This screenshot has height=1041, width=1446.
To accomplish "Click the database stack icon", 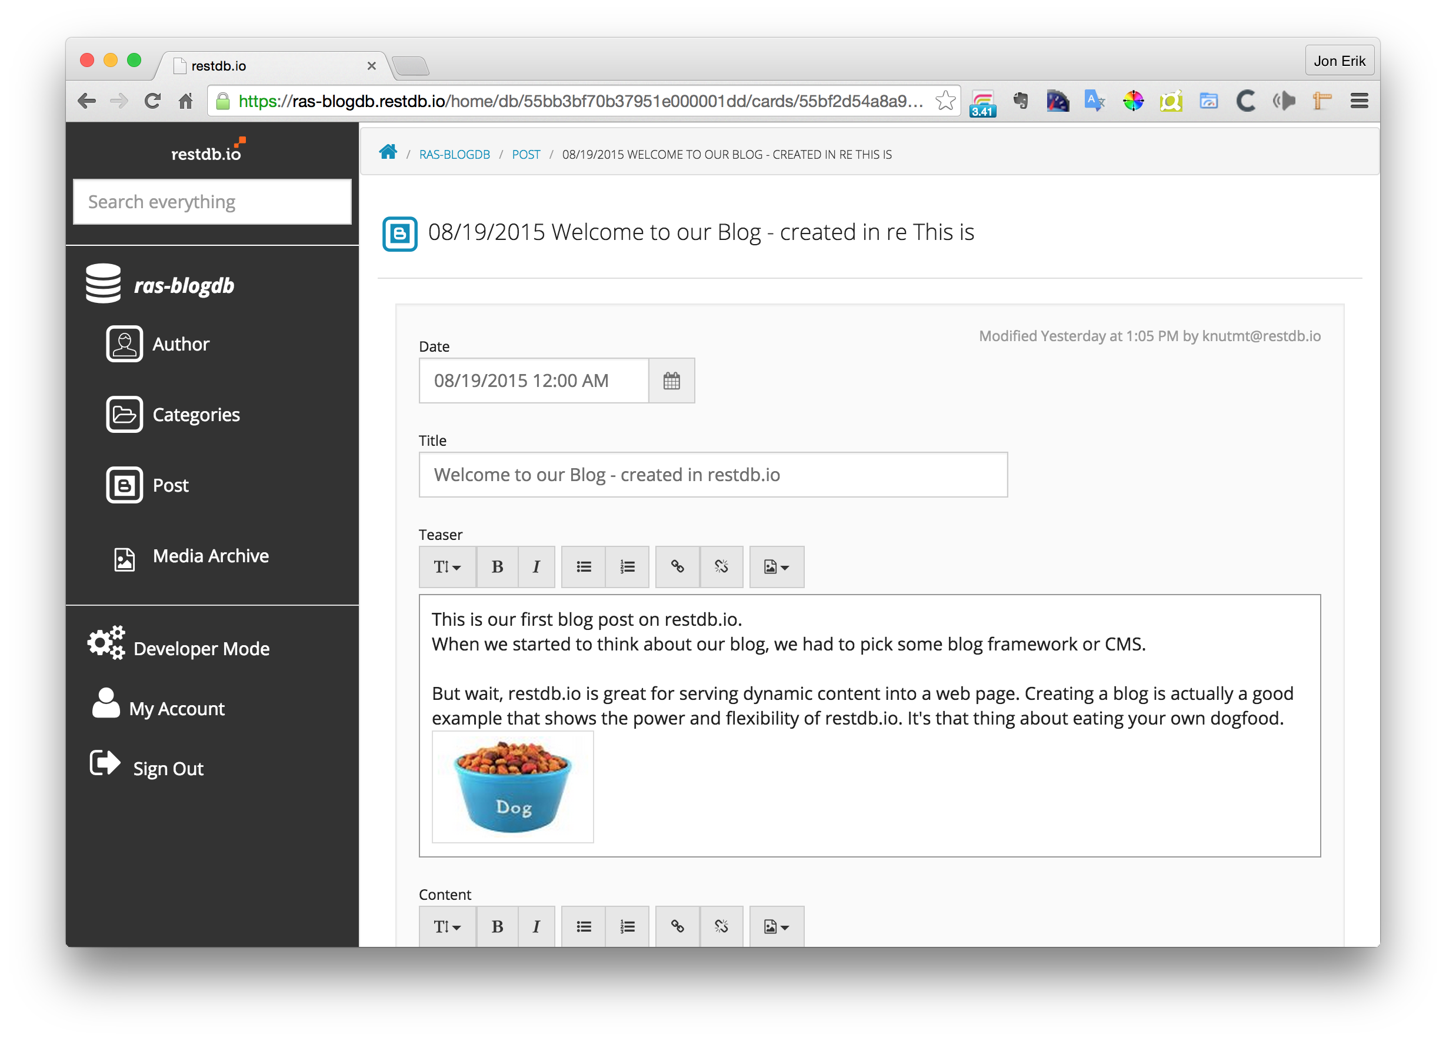I will (104, 283).
